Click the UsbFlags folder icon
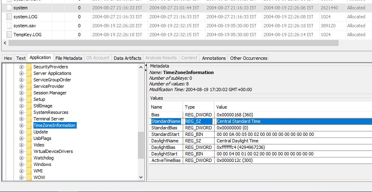 29,138
